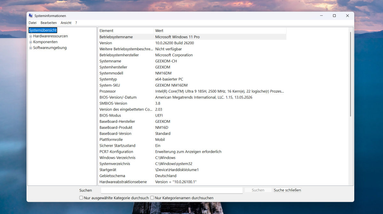Click the \Device\HarddiskVolume1 value
The height and width of the screenshot is (214, 383).
click(177, 170)
